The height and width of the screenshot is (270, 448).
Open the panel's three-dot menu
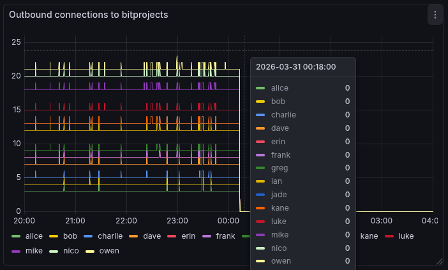click(435, 15)
